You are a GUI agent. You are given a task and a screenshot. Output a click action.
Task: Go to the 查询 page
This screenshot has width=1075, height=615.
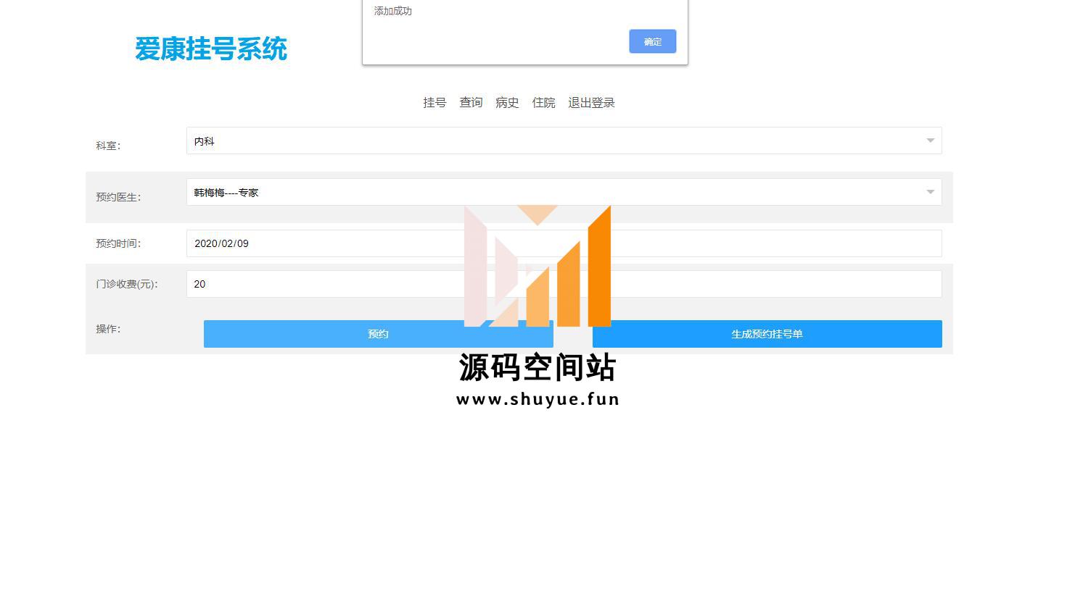point(471,103)
